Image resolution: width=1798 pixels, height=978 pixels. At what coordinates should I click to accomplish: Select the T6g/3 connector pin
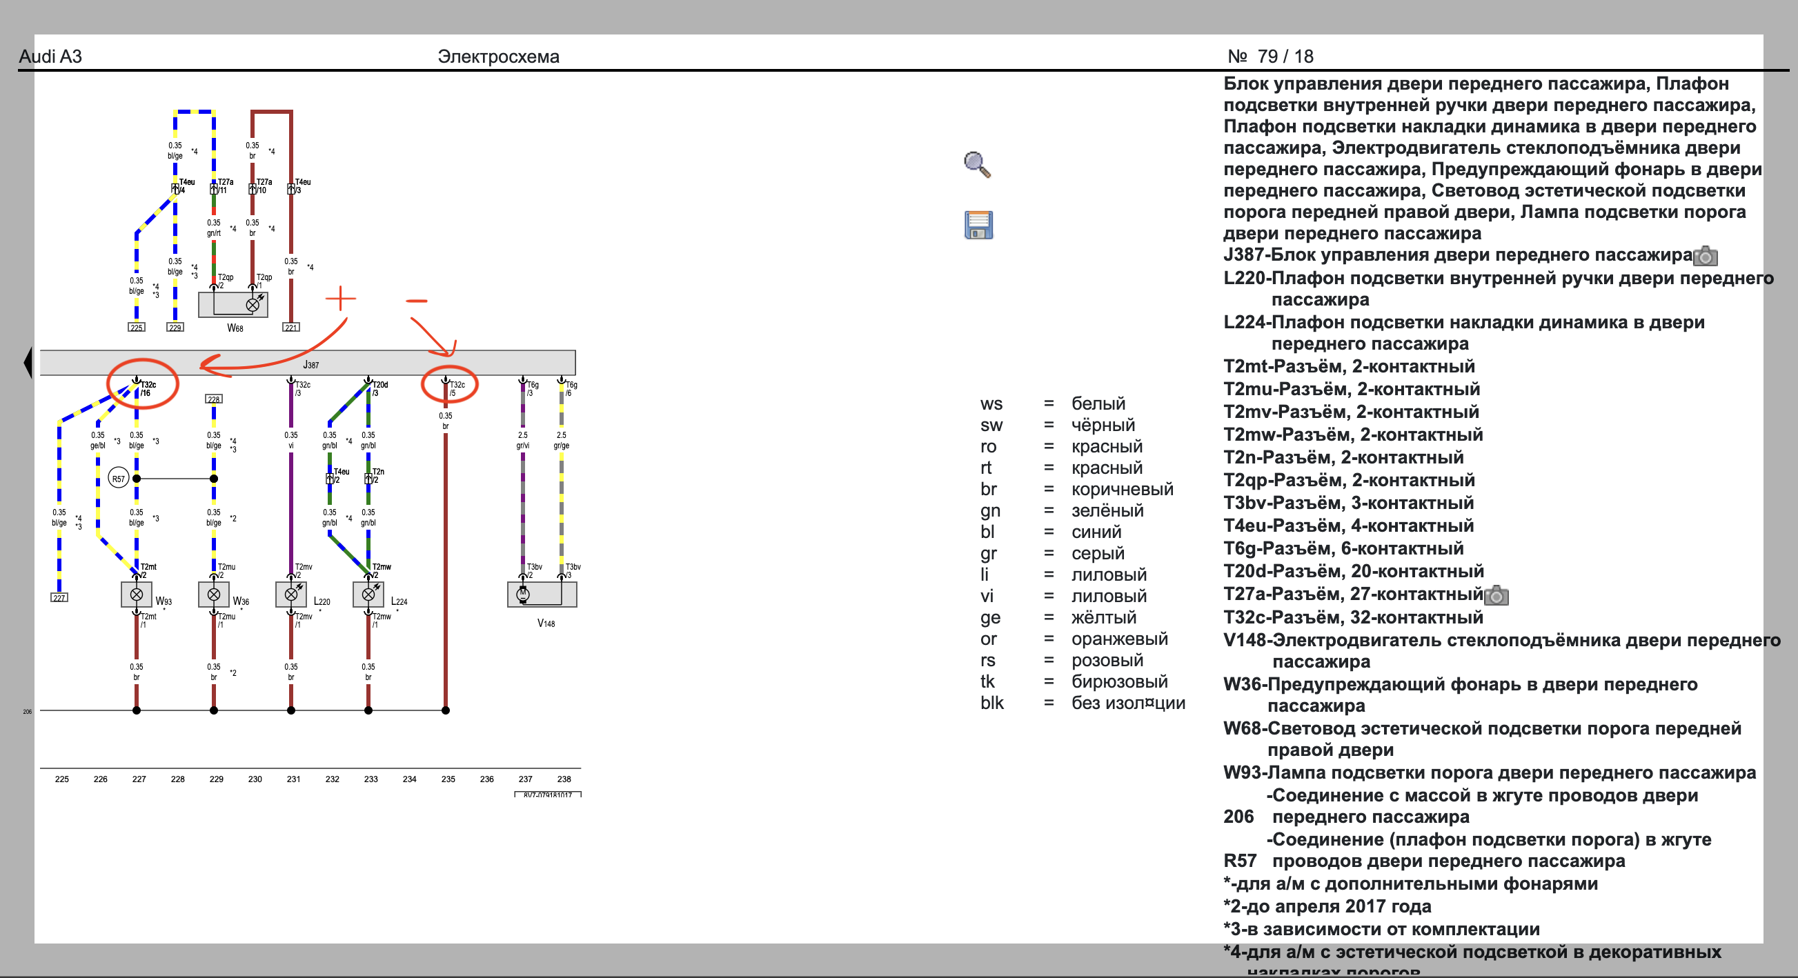[x=530, y=388]
